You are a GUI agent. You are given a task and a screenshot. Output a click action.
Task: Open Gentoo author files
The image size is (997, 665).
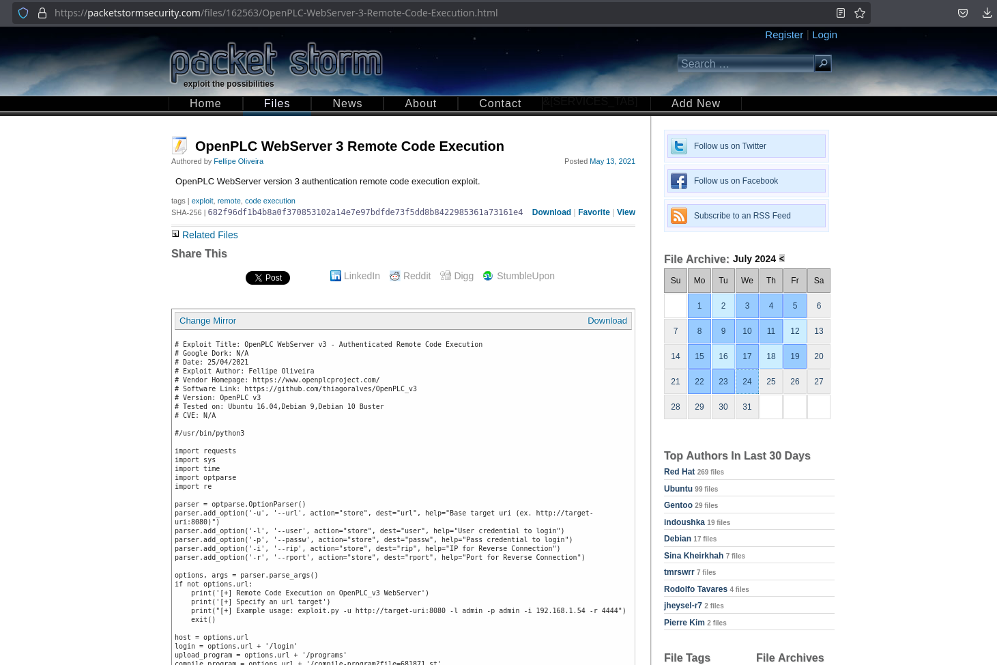[x=678, y=505]
